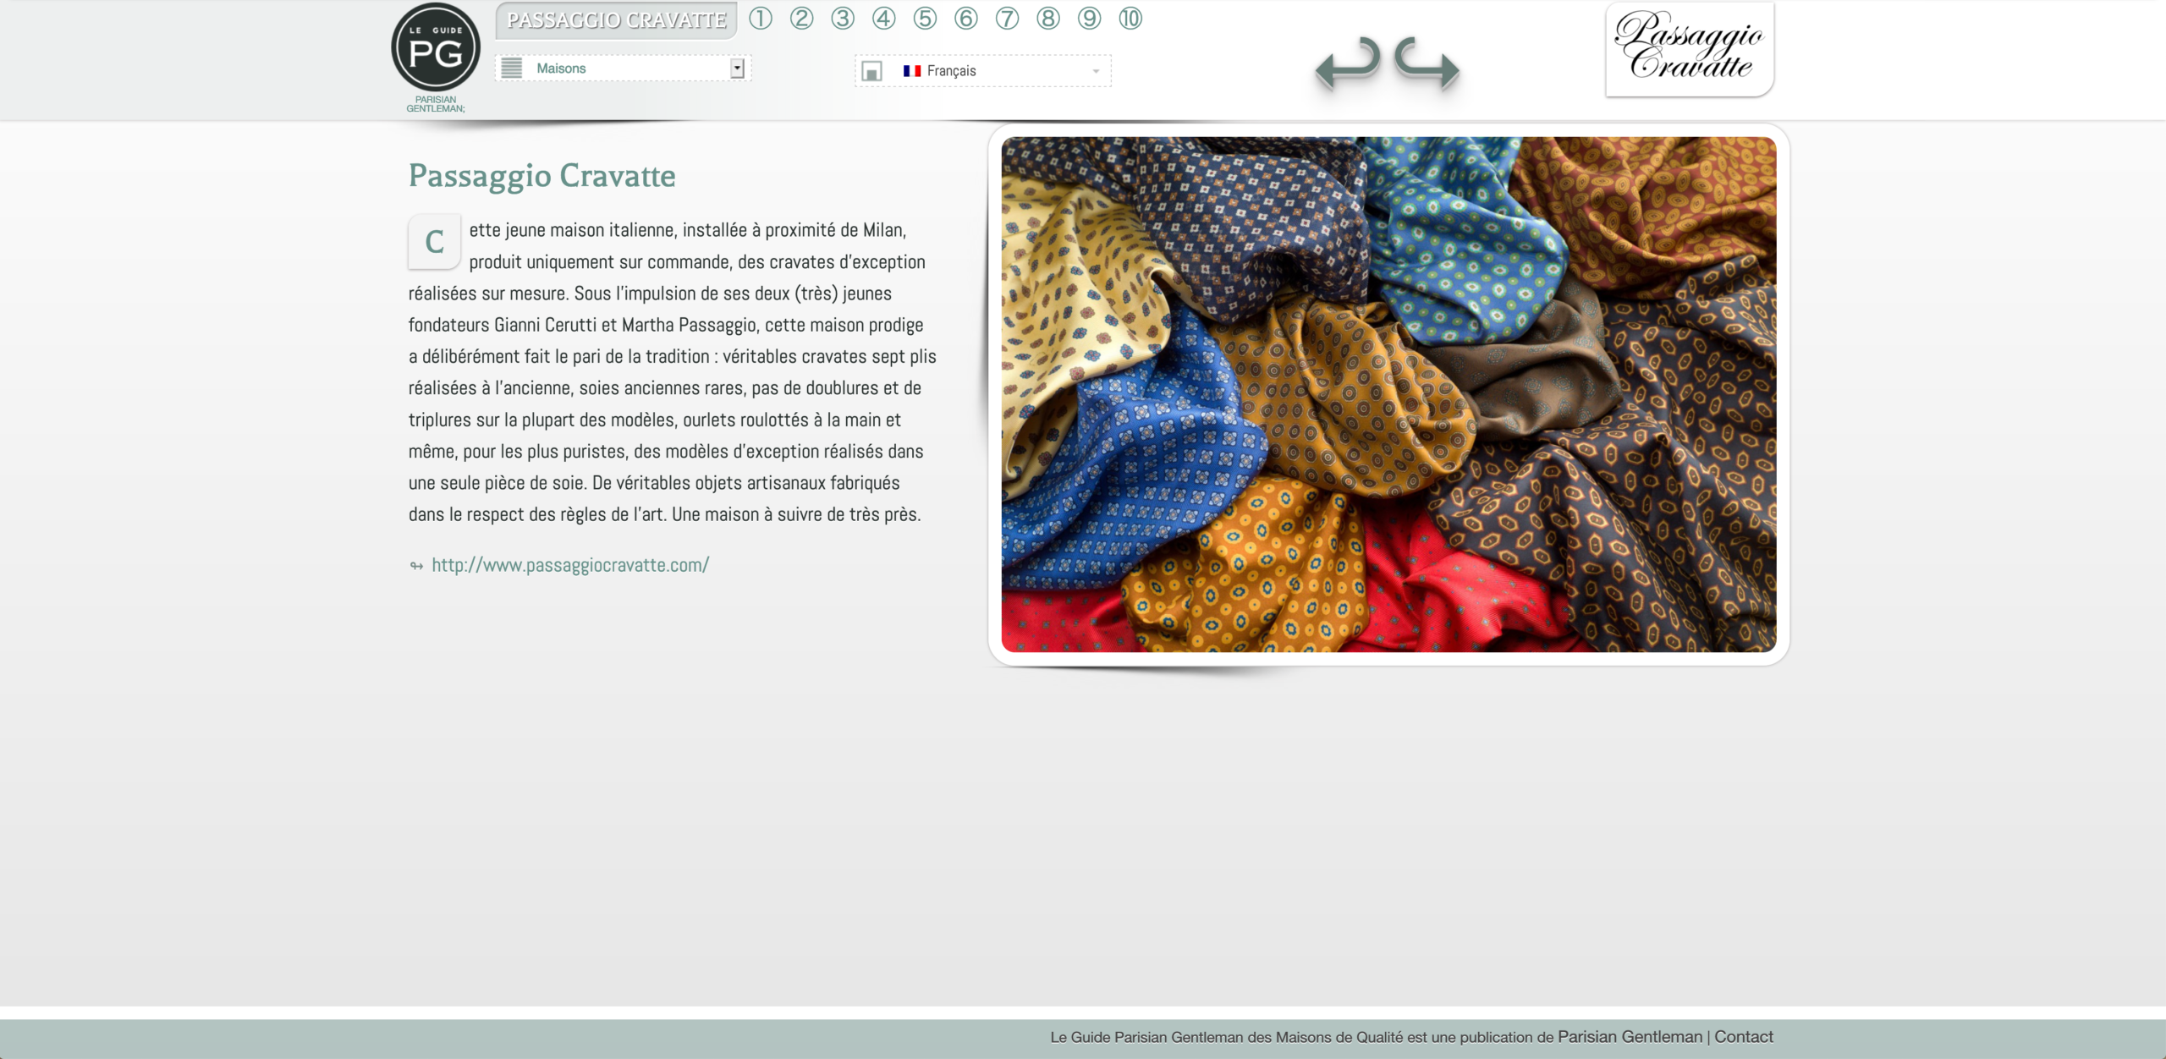
Task: Click the PASSAGGIO CRAVATTE header tab
Action: pos(617,20)
